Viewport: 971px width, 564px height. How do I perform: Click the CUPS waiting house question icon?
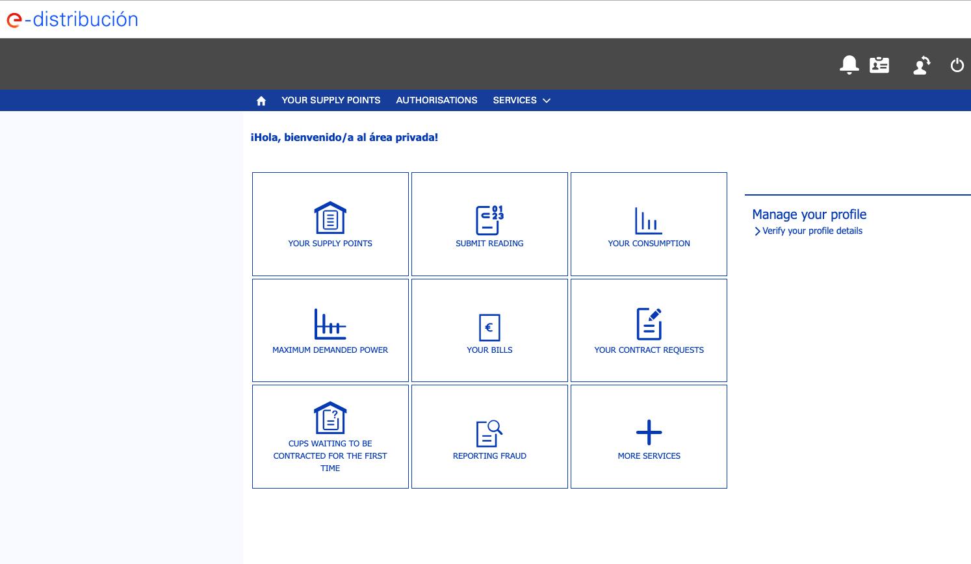(330, 417)
